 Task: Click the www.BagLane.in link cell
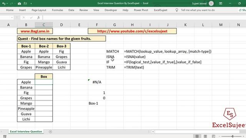click(x=35, y=31)
